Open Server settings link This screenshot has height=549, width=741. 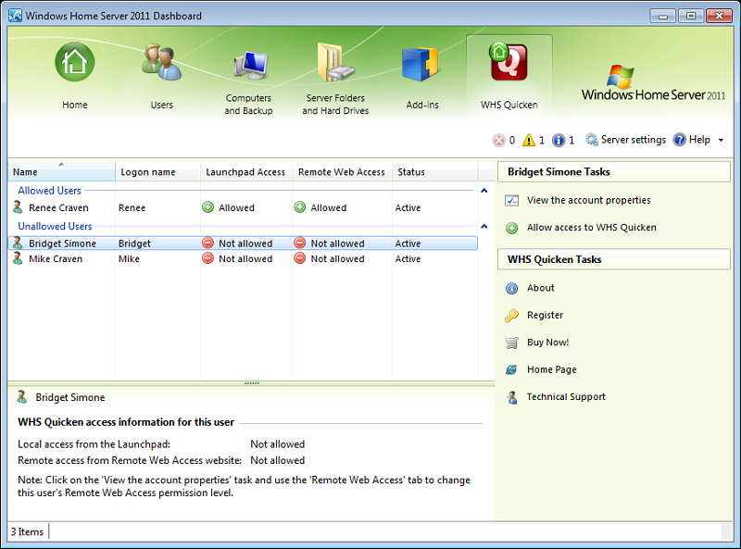[634, 140]
